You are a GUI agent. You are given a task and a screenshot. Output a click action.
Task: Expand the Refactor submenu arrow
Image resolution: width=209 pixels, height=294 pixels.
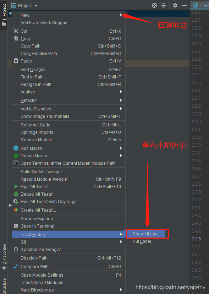pos(121,100)
